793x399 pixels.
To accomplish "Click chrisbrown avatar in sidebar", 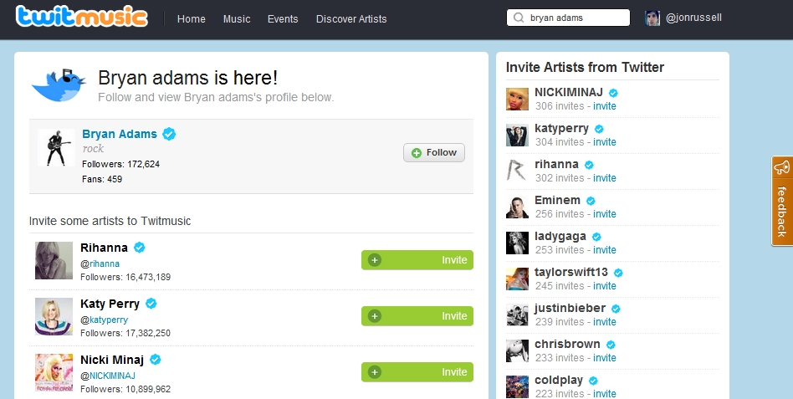I will click(517, 351).
